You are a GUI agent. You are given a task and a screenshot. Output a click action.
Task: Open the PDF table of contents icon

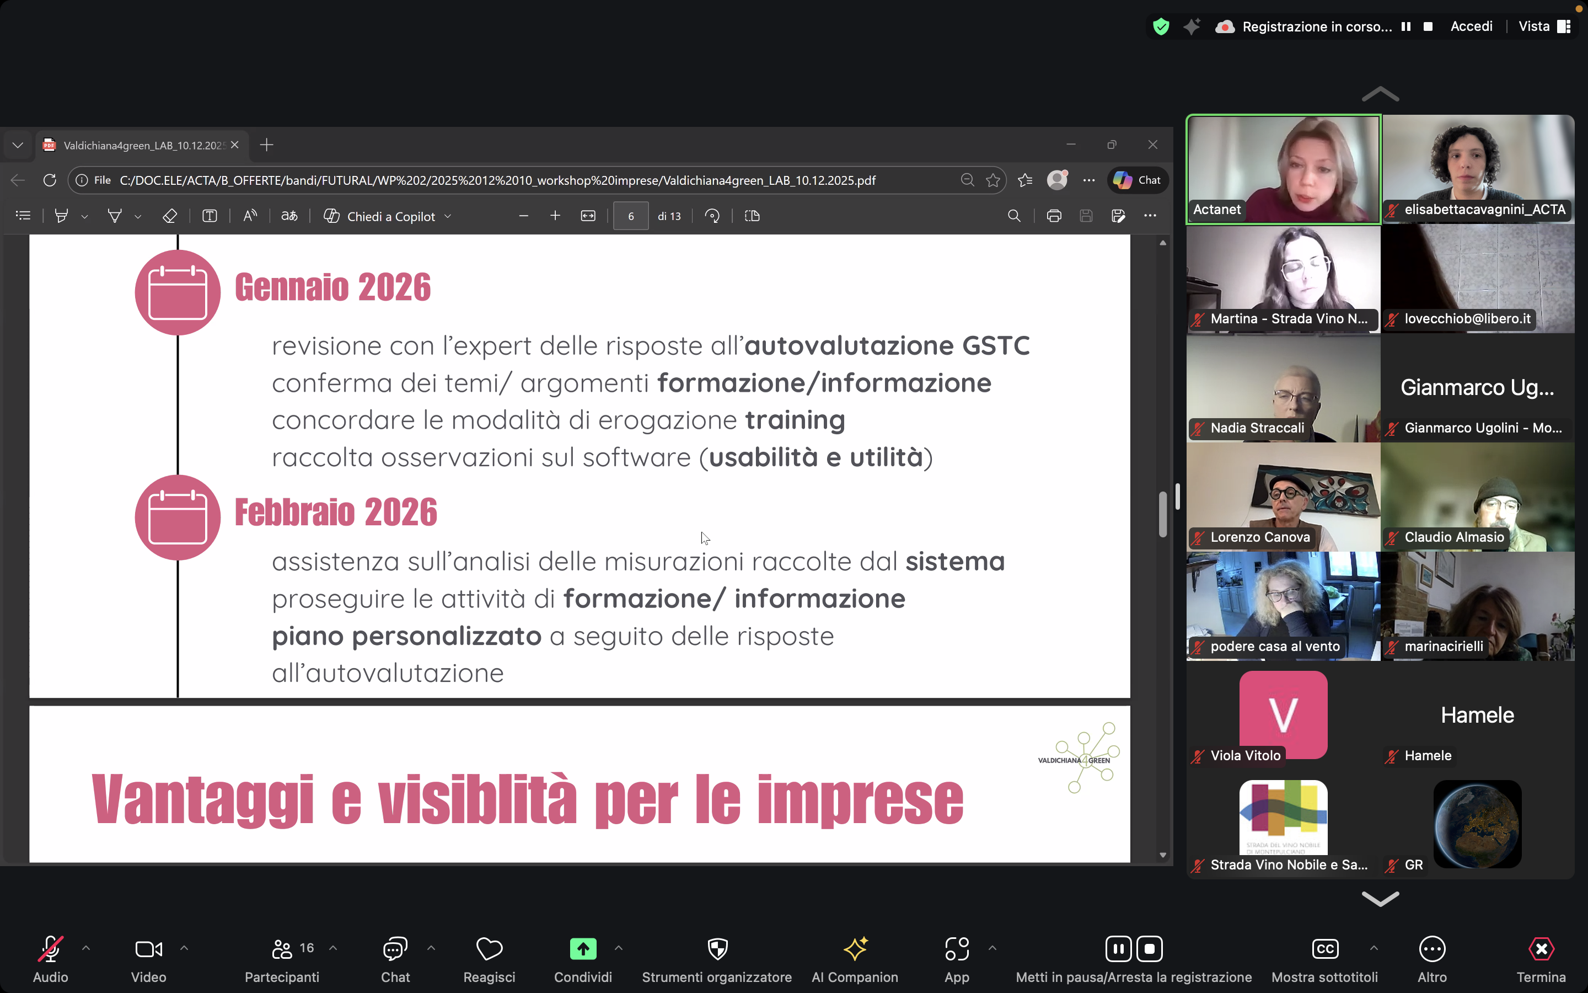pyautogui.click(x=23, y=216)
